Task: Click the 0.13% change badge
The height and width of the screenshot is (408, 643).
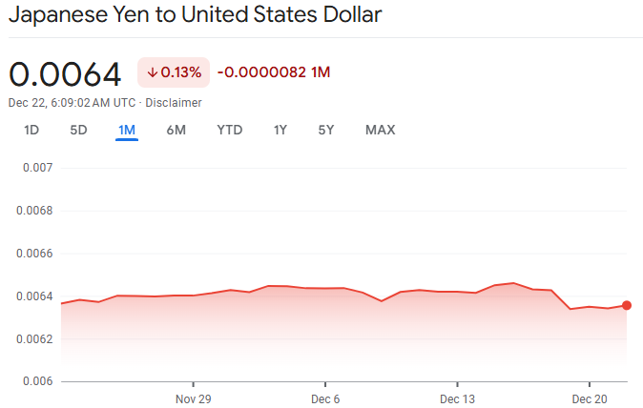Action: tap(175, 72)
